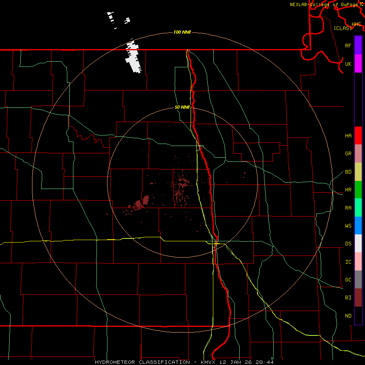This screenshot has width=365, height=365.
Task: Click the DS white legend color swatch
Action: tap(358, 243)
